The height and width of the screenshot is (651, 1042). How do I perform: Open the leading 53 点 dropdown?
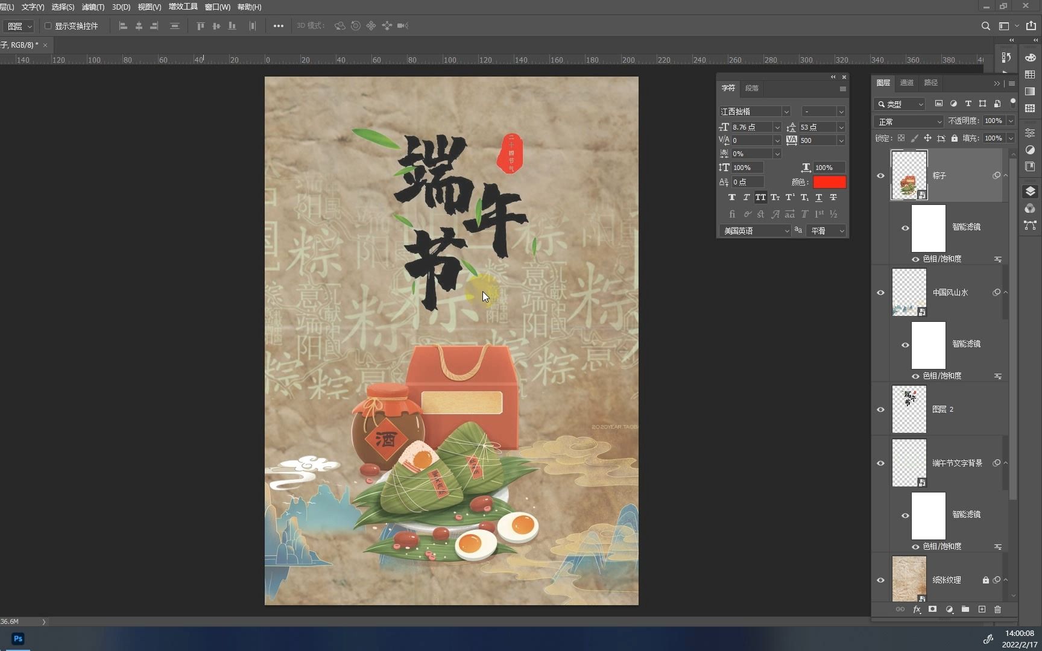841,127
